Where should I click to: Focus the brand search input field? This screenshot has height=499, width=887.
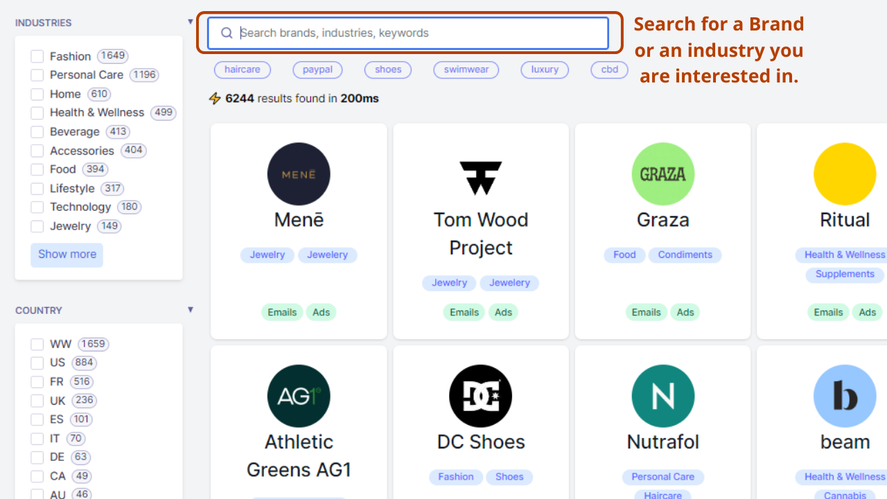[x=416, y=33]
